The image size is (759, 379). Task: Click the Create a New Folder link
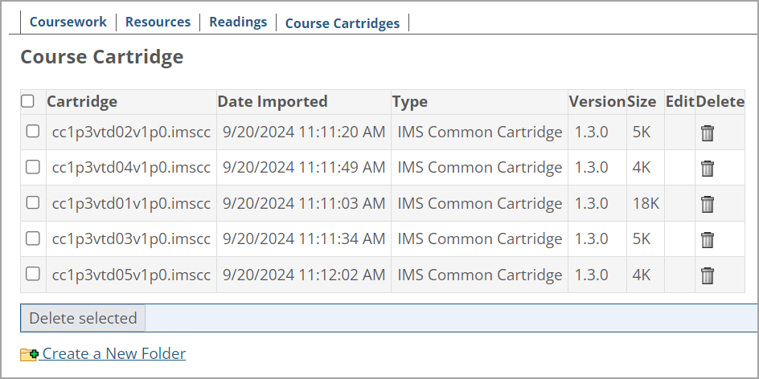pos(113,353)
